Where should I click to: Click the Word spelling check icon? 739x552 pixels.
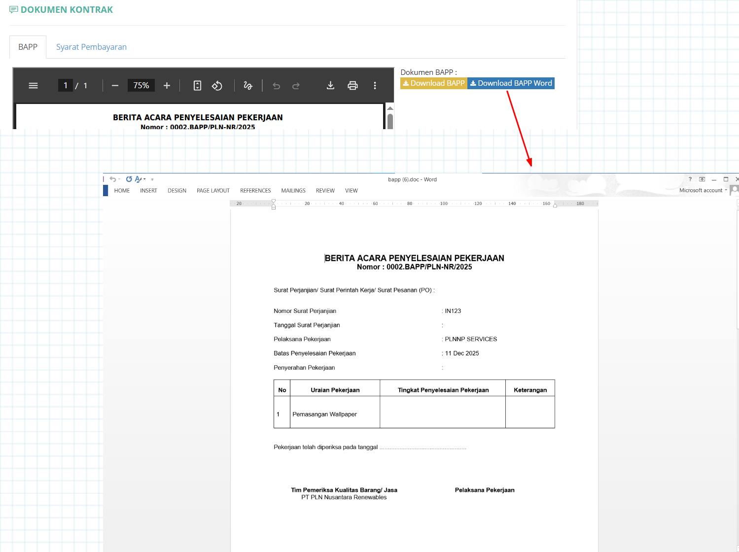pyautogui.click(x=138, y=179)
